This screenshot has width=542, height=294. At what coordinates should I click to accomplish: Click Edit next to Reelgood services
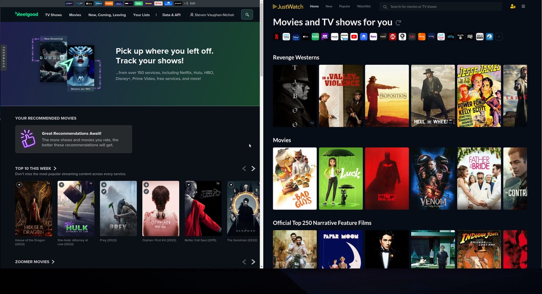[x=193, y=3]
